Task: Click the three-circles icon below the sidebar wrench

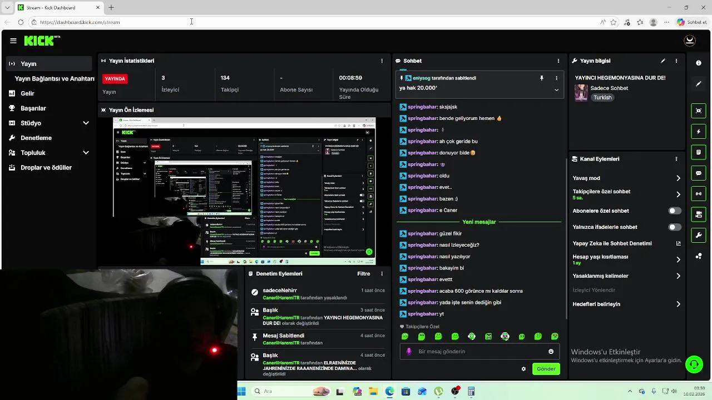Action: coord(699,256)
